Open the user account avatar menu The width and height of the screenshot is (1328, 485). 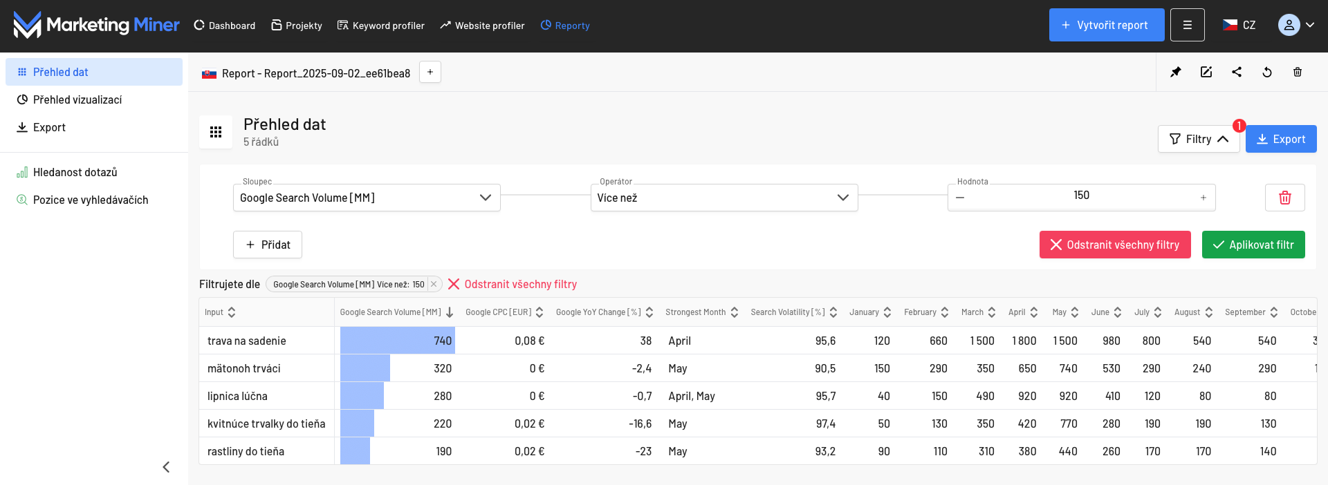coord(1295,25)
